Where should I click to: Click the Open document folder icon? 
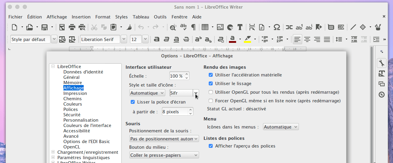coord(30,27)
